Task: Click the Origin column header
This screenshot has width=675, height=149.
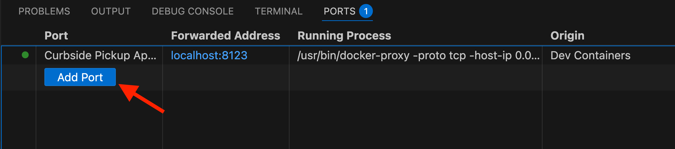Action: 567,35
